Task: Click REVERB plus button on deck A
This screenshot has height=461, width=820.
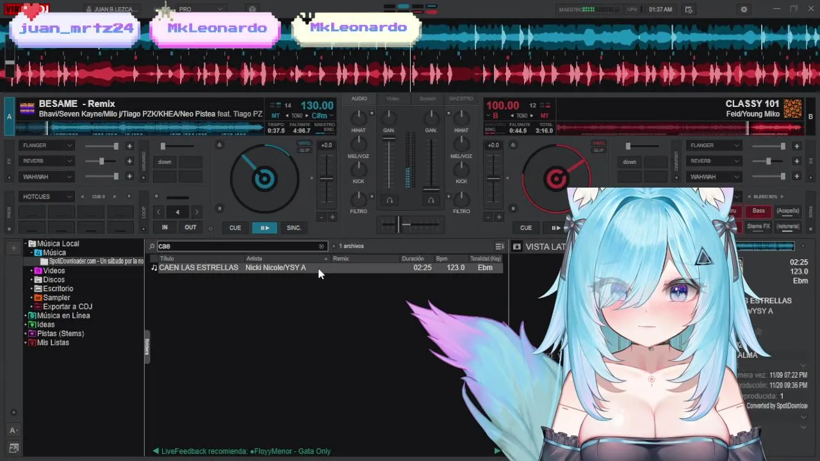Action: click(129, 161)
